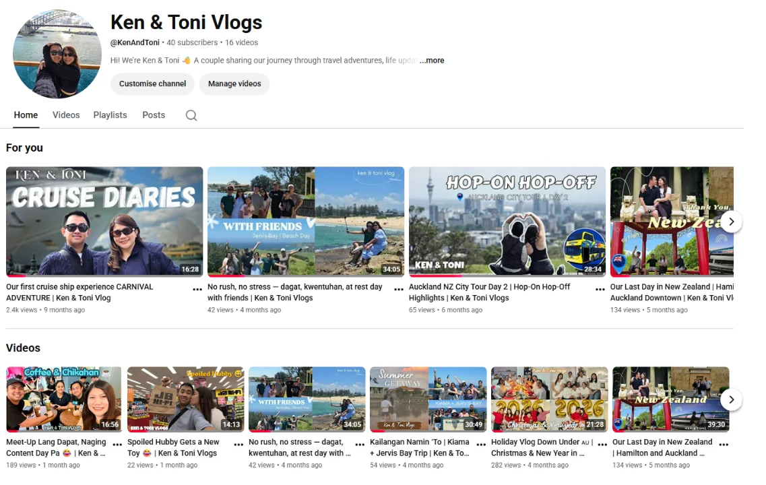Open 'Spoiled Hubby Gets a New Toy' title
The image size is (766, 485).
pos(173,447)
